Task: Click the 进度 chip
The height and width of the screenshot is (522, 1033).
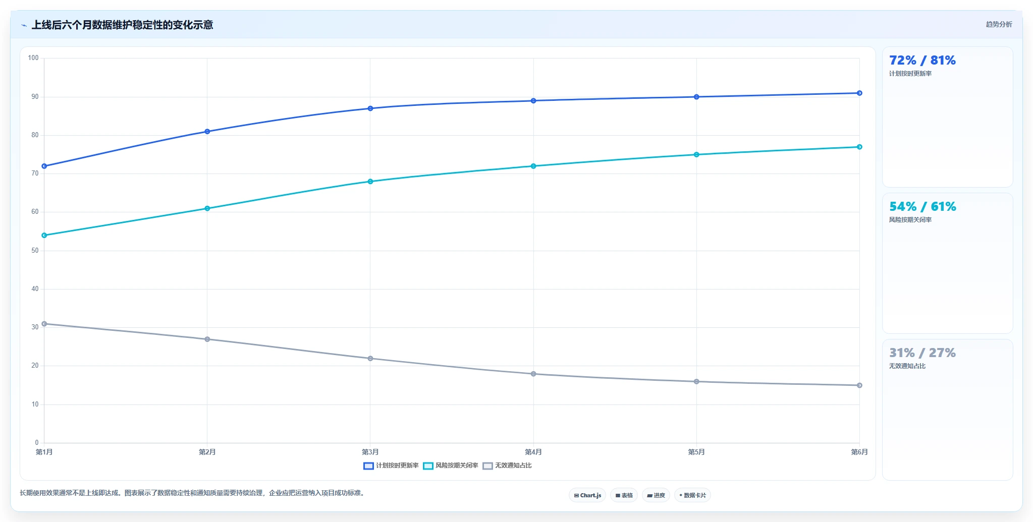Action: [x=656, y=495]
